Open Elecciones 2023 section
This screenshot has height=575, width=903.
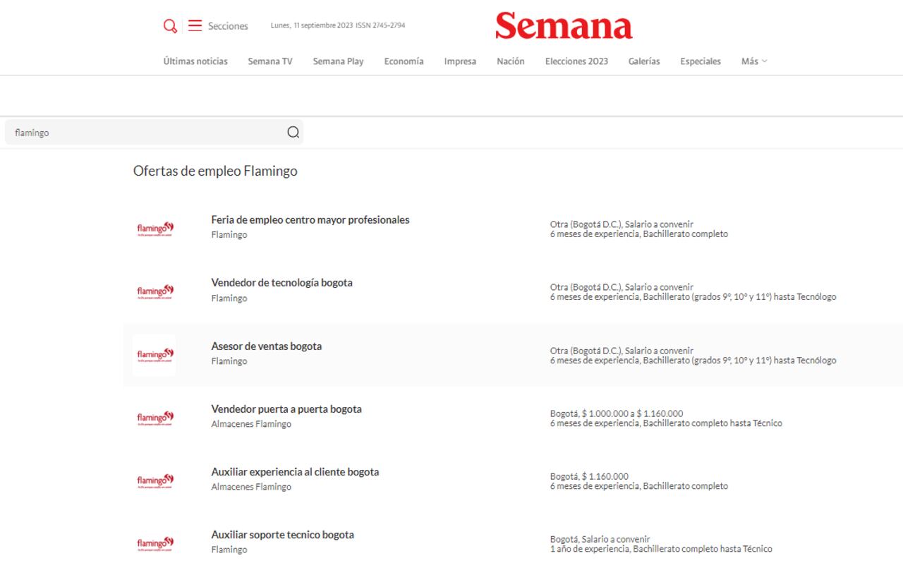576,61
